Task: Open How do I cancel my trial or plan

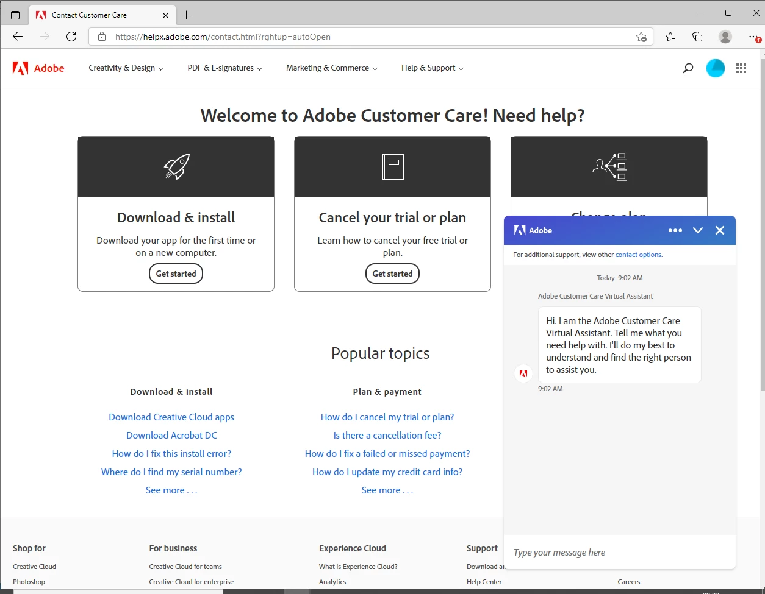Action: click(x=387, y=417)
